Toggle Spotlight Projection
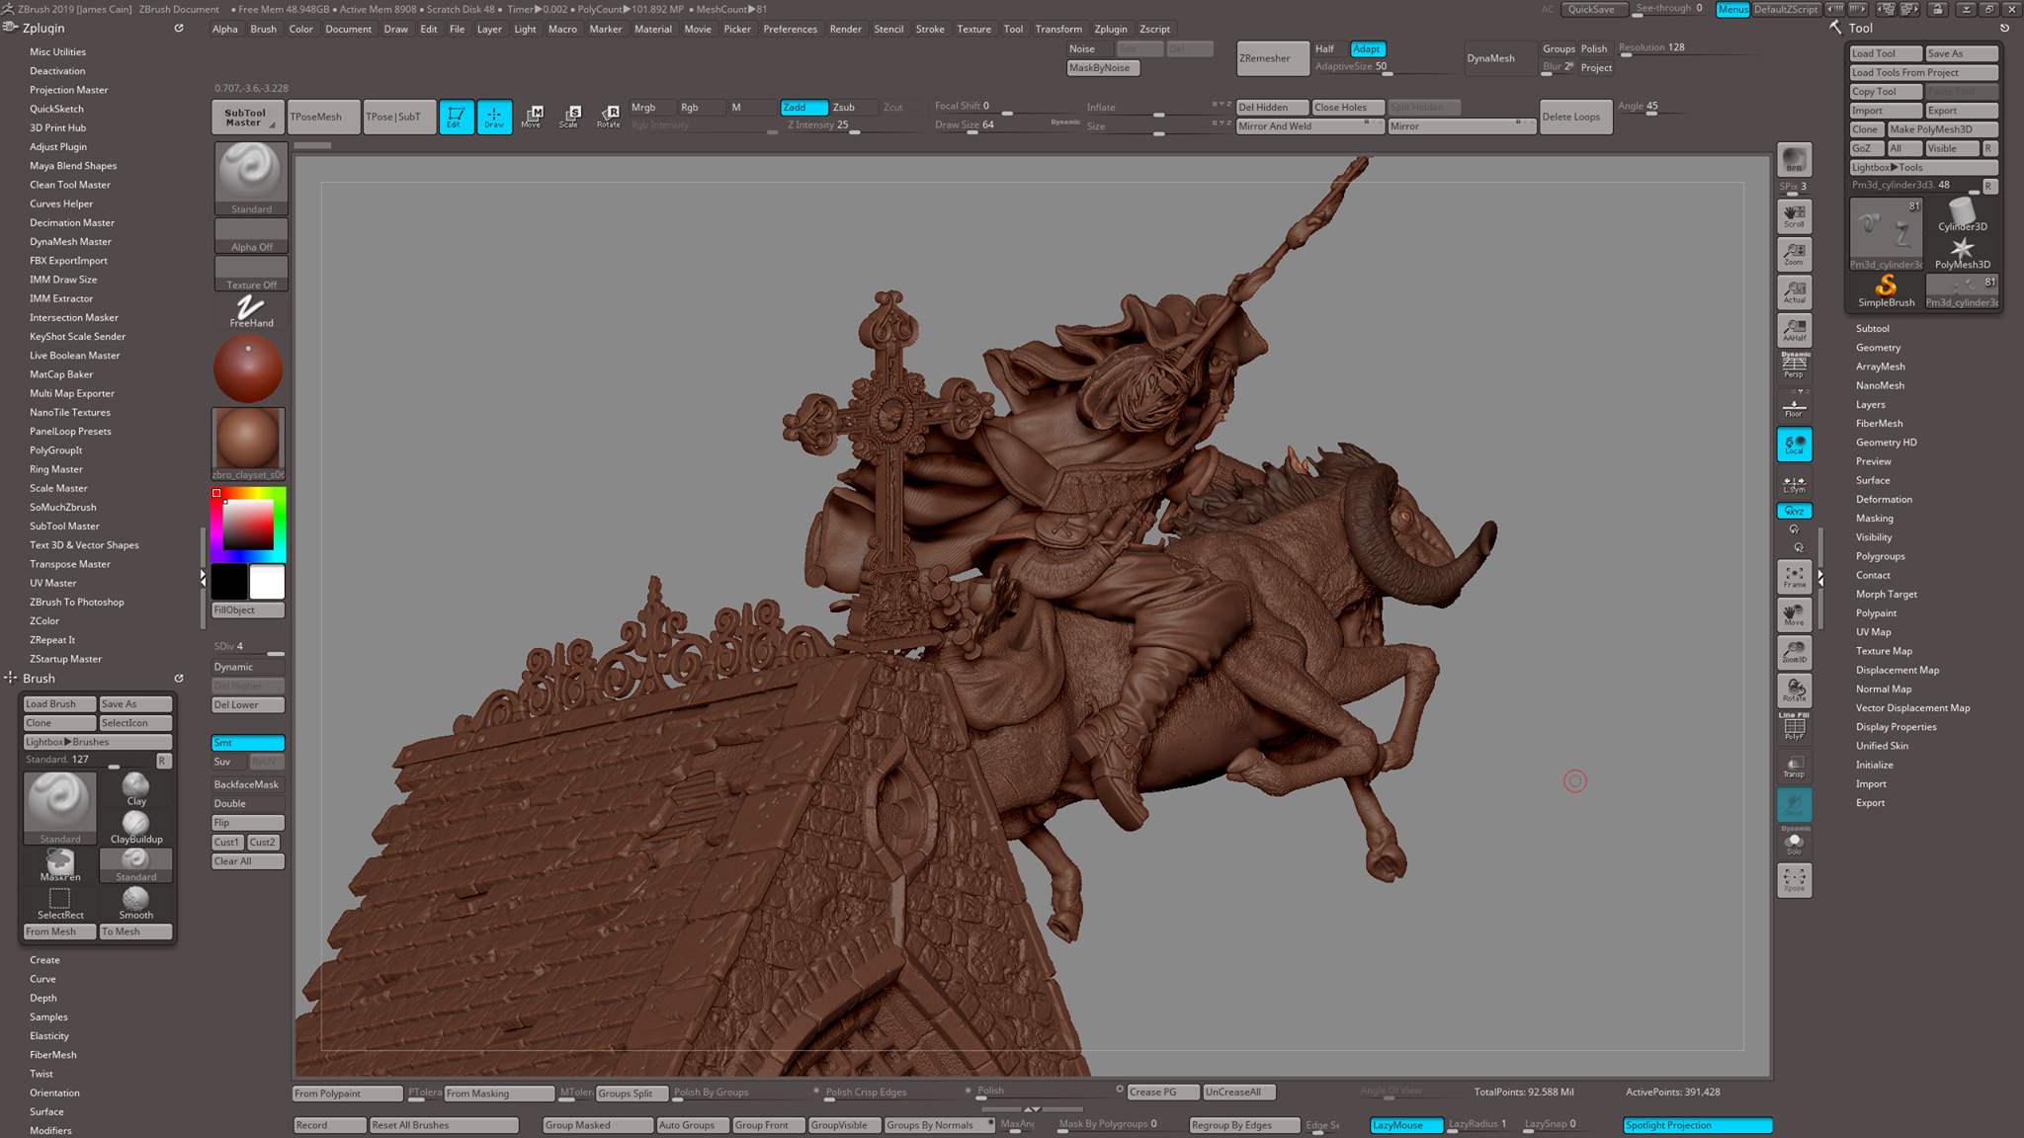The width and height of the screenshot is (2024, 1138). click(x=1697, y=1124)
